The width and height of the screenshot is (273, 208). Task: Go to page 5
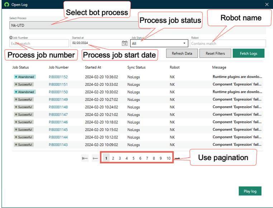pos(133,158)
